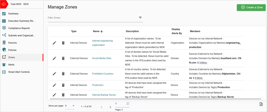Image resolution: width=267 pixels, height=112 pixels.
Task: Open the Social Media Sites link
Action: (x=102, y=58)
